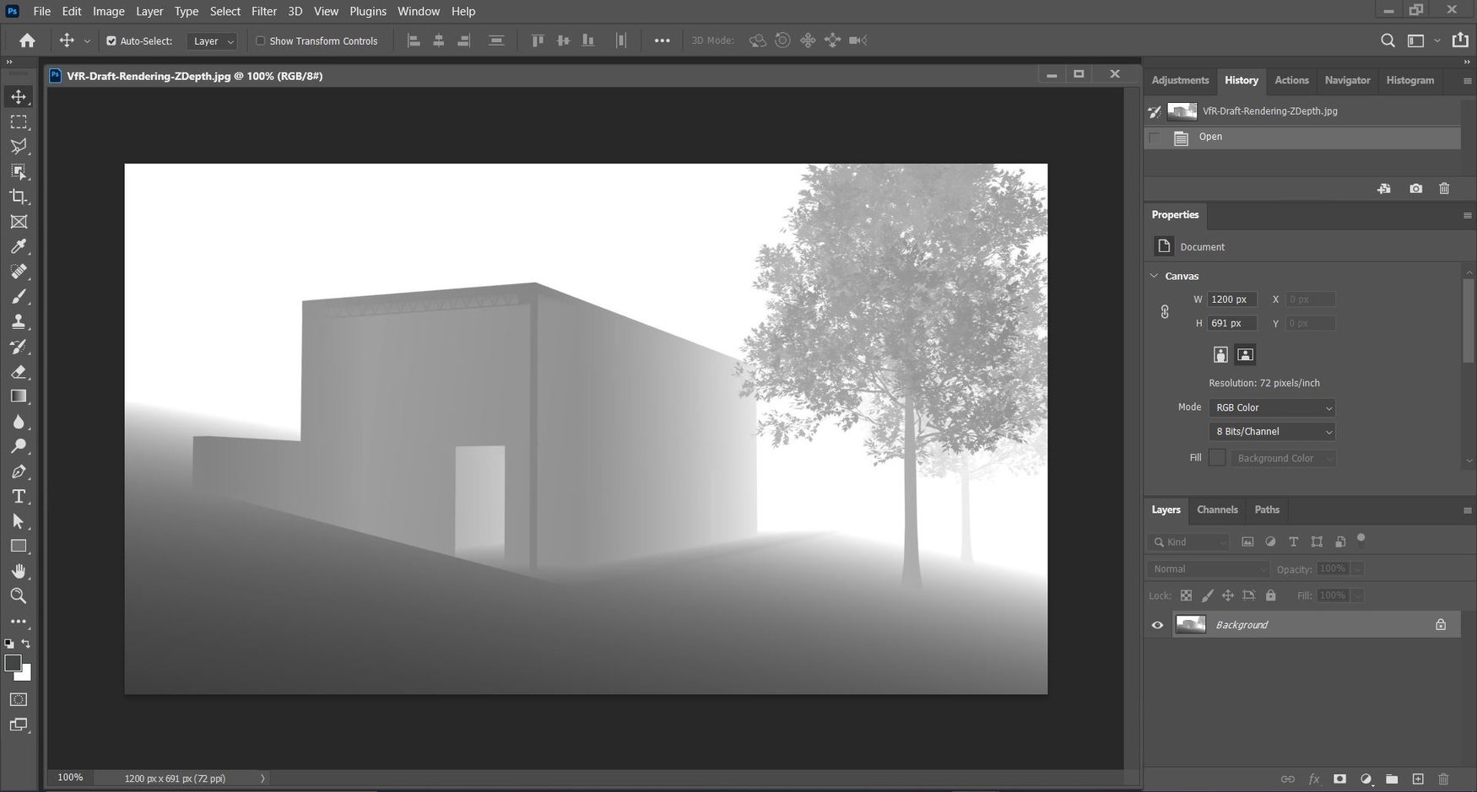Open the 8 Bits/Channel dropdown
The width and height of the screenshot is (1477, 792).
[x=1271, y=431]
